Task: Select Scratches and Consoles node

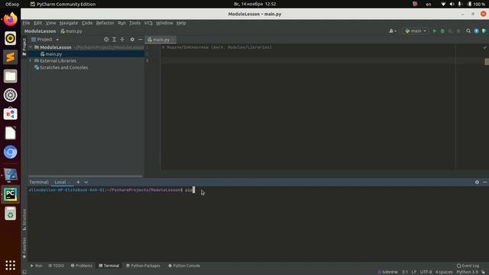Action: [x=63, y=67]
